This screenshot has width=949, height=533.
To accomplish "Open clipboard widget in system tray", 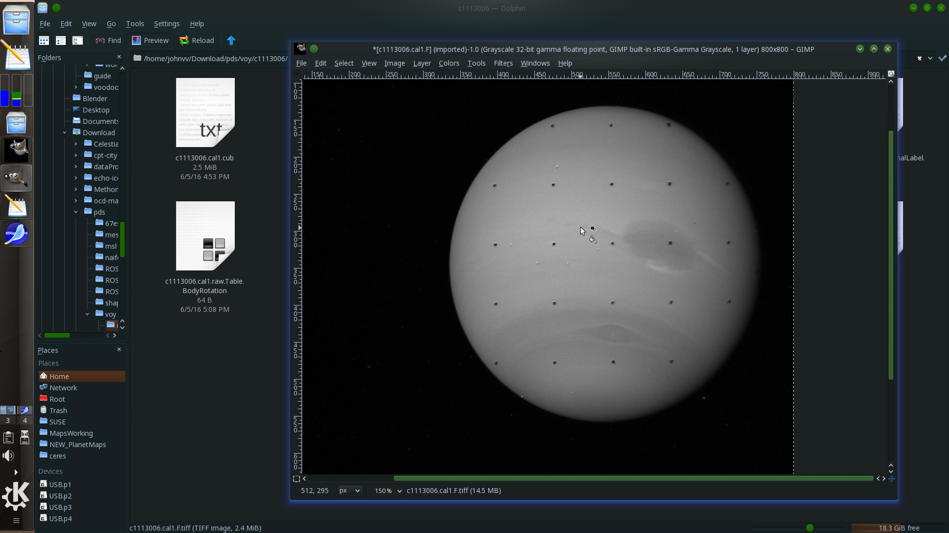I will tap(8, 437).
